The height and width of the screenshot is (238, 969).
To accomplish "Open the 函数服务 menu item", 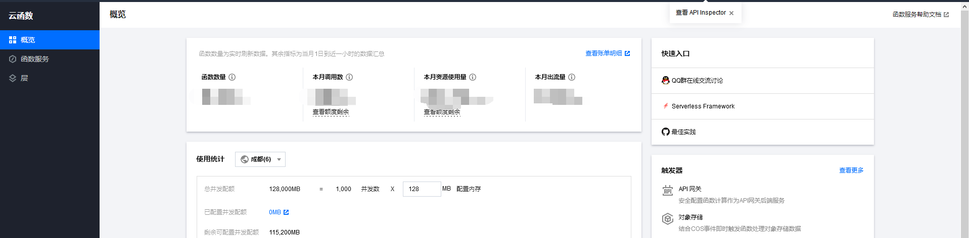I will (50, 59).
